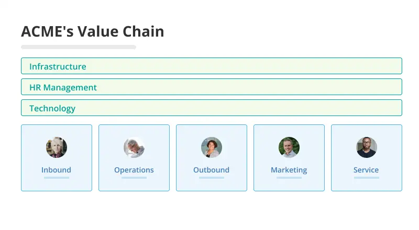This screenshot has height=230, width=419.
Task: Click the Outbound avatar photo
Action: coord(212,147)
